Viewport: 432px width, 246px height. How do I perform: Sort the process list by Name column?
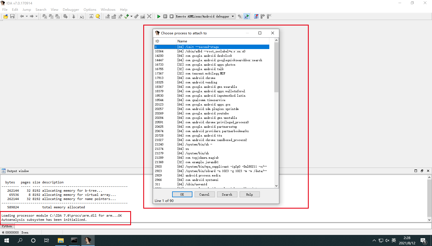tap(223, 41)
